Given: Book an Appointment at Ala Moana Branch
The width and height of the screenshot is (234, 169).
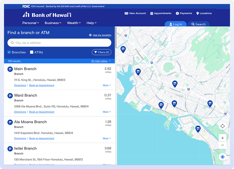Looking at the screenshot, I should (x=42, y=138).
